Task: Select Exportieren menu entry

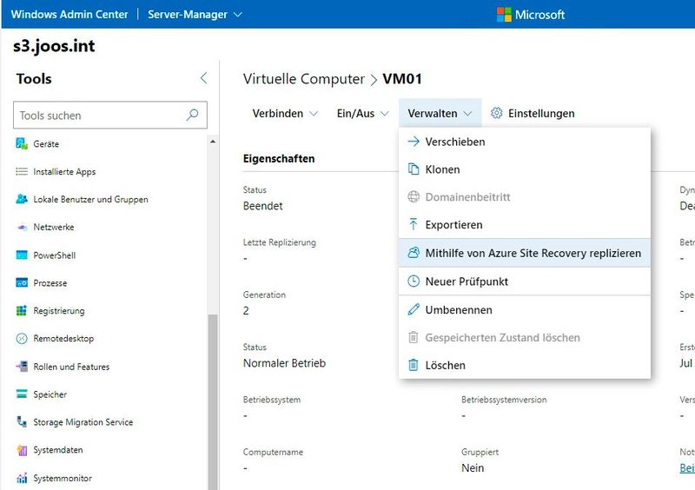Action: pos(525,225)
